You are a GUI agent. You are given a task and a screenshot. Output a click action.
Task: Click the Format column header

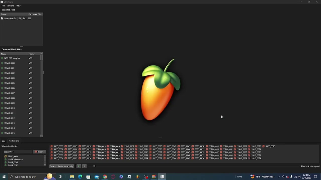[x=34, y=54]
